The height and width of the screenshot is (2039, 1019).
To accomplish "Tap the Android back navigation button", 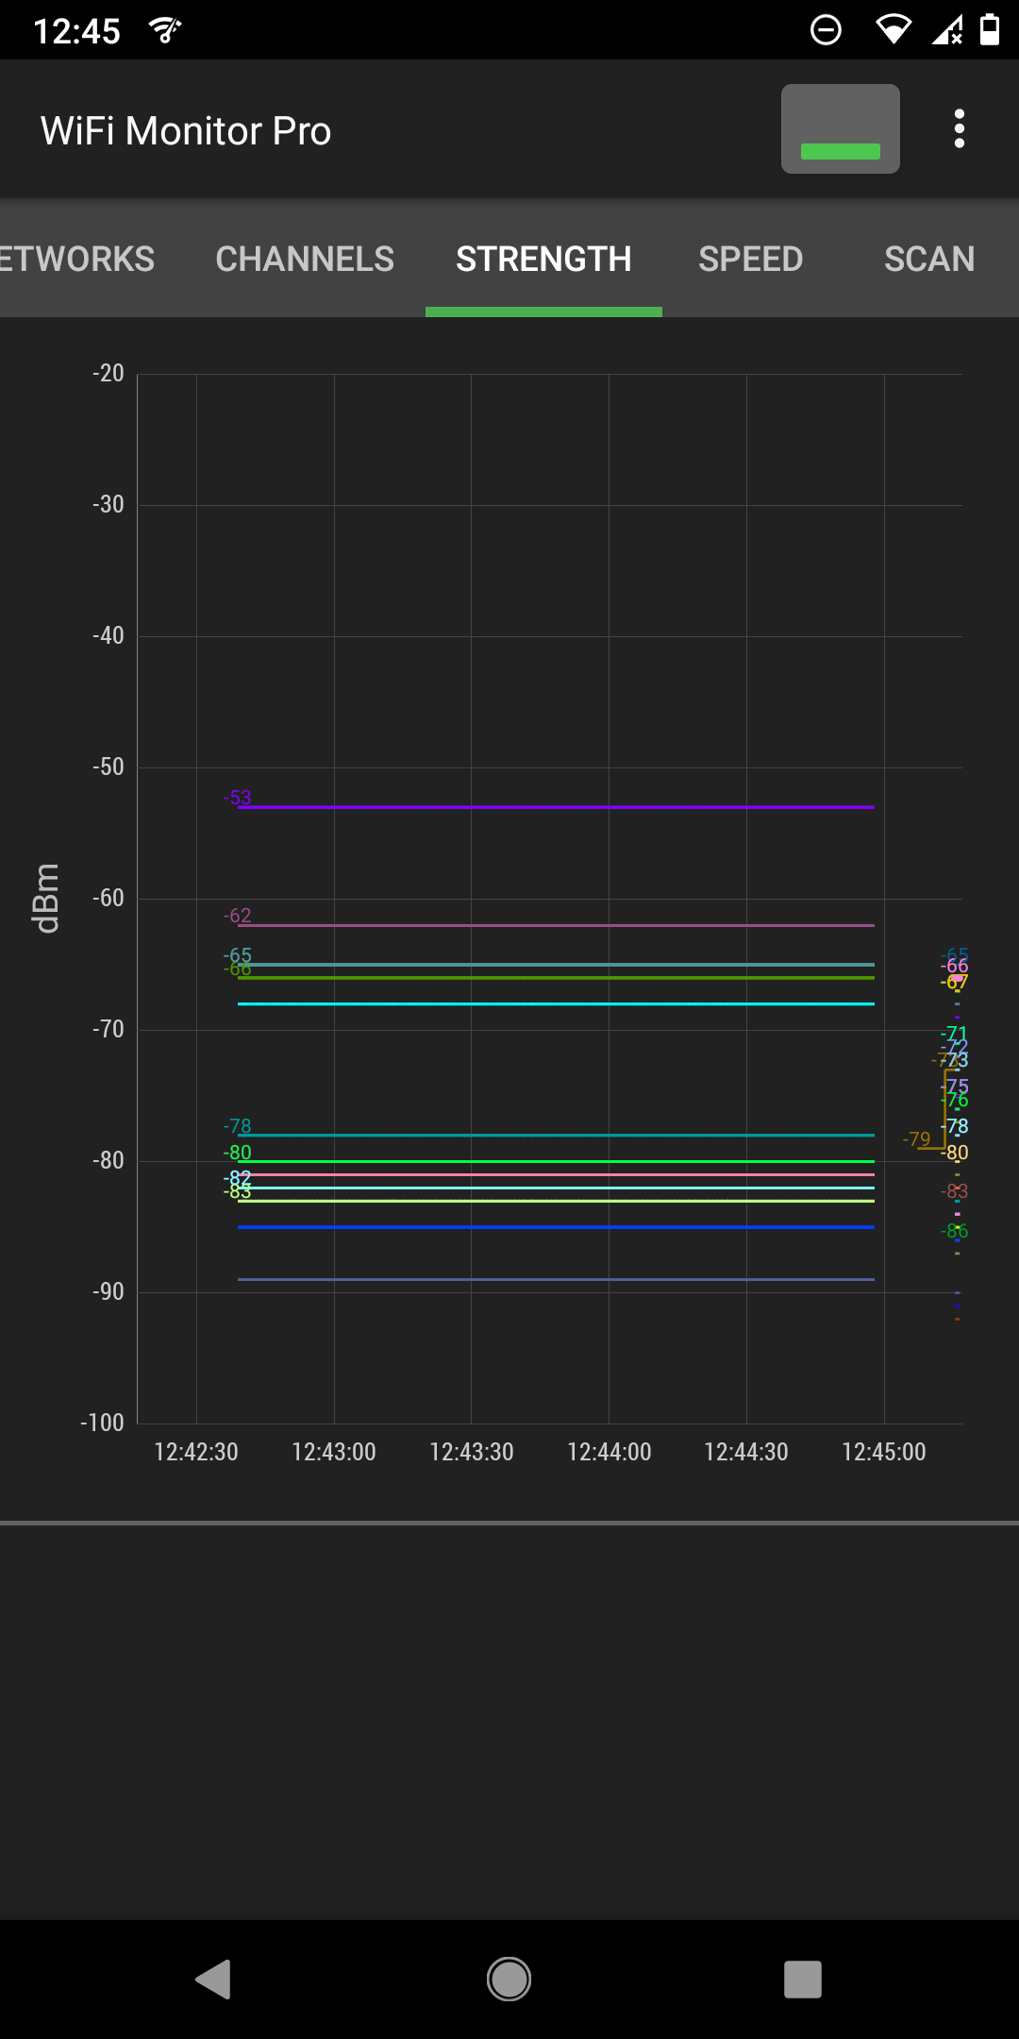I will click(x=213, y=1979).
